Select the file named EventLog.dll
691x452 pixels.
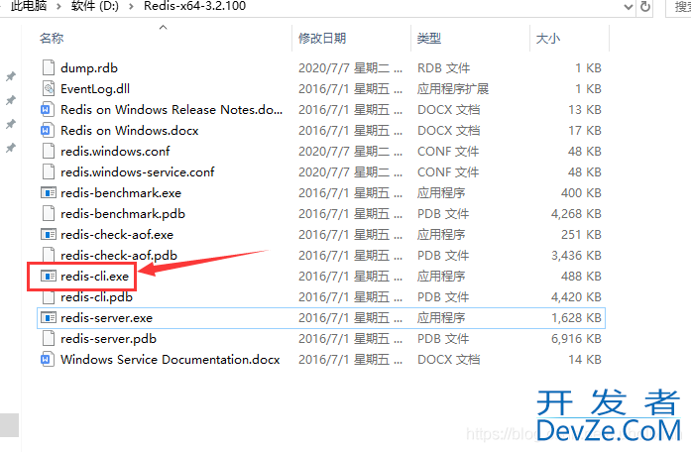pos(95,88)
